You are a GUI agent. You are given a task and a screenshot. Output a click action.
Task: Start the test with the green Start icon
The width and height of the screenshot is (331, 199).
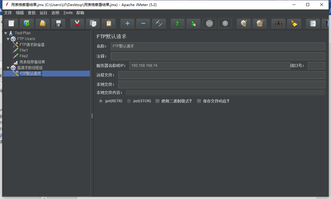178,23
